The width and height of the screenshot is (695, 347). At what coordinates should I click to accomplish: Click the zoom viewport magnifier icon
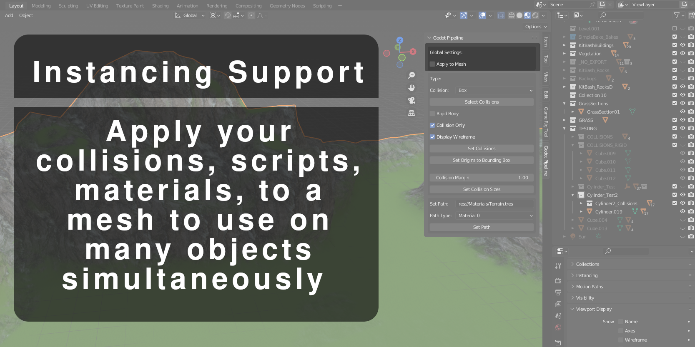411,75
